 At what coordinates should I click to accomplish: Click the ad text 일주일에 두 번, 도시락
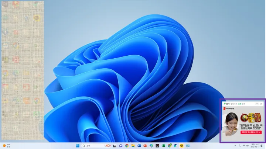(x=251, y=126)
